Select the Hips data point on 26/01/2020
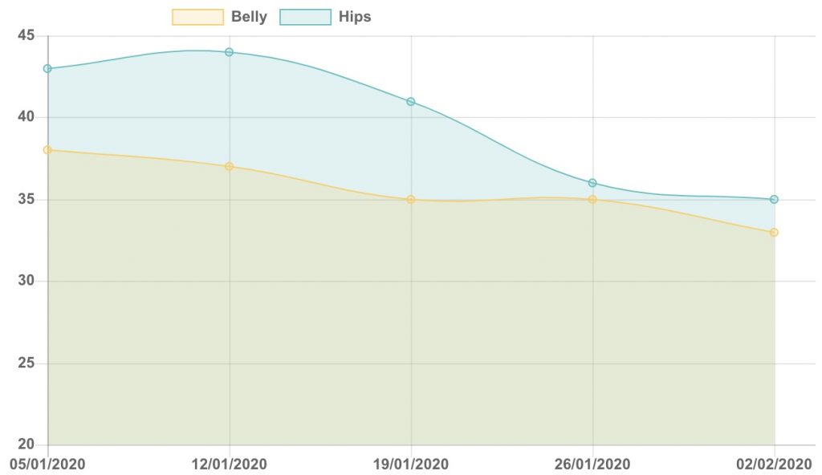Image resolution: width=822 pixels, height=475 pixels. [592, 183]
